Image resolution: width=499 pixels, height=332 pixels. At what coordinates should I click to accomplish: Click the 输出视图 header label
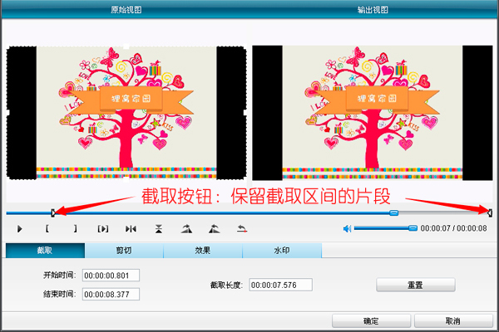373,9
